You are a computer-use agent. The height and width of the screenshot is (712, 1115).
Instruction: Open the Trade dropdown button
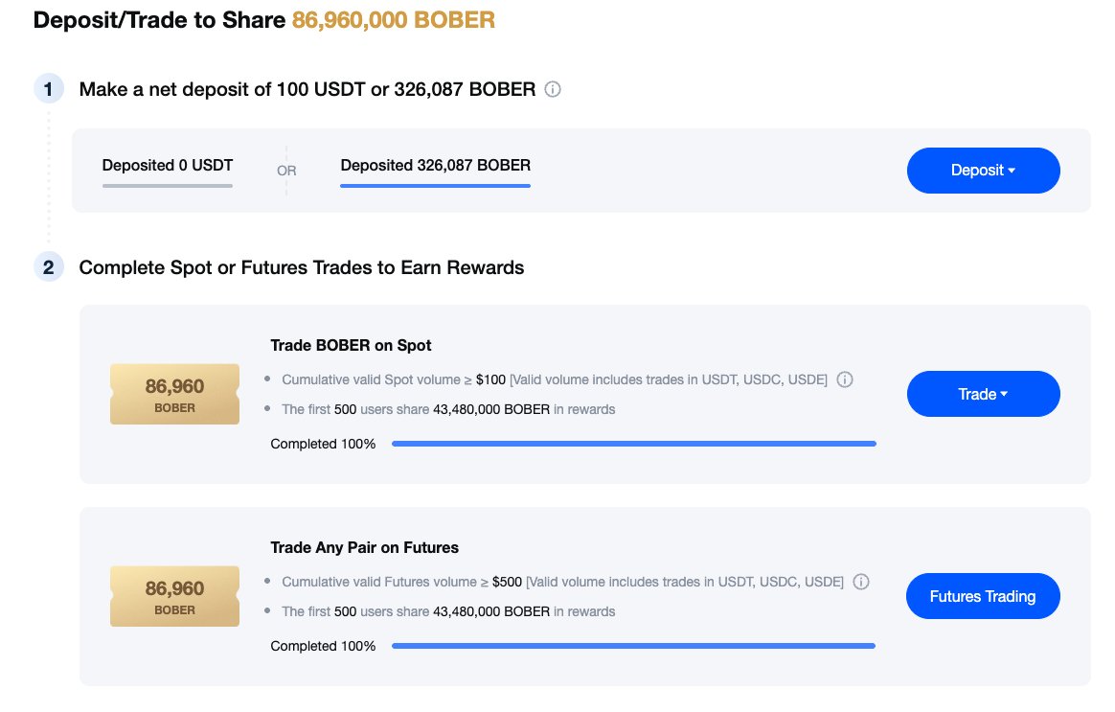[x=984, y=394]
